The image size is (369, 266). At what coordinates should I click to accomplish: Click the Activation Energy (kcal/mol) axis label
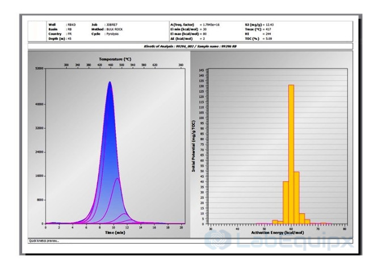pyautogui.click(x=275, y=233)
